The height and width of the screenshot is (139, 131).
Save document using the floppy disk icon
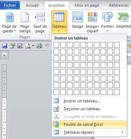[5, 46]
